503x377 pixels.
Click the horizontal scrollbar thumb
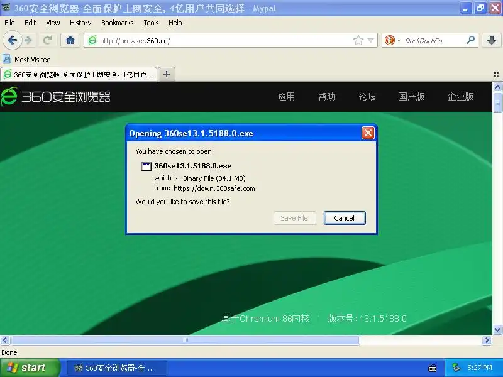(x=185, y=340)
